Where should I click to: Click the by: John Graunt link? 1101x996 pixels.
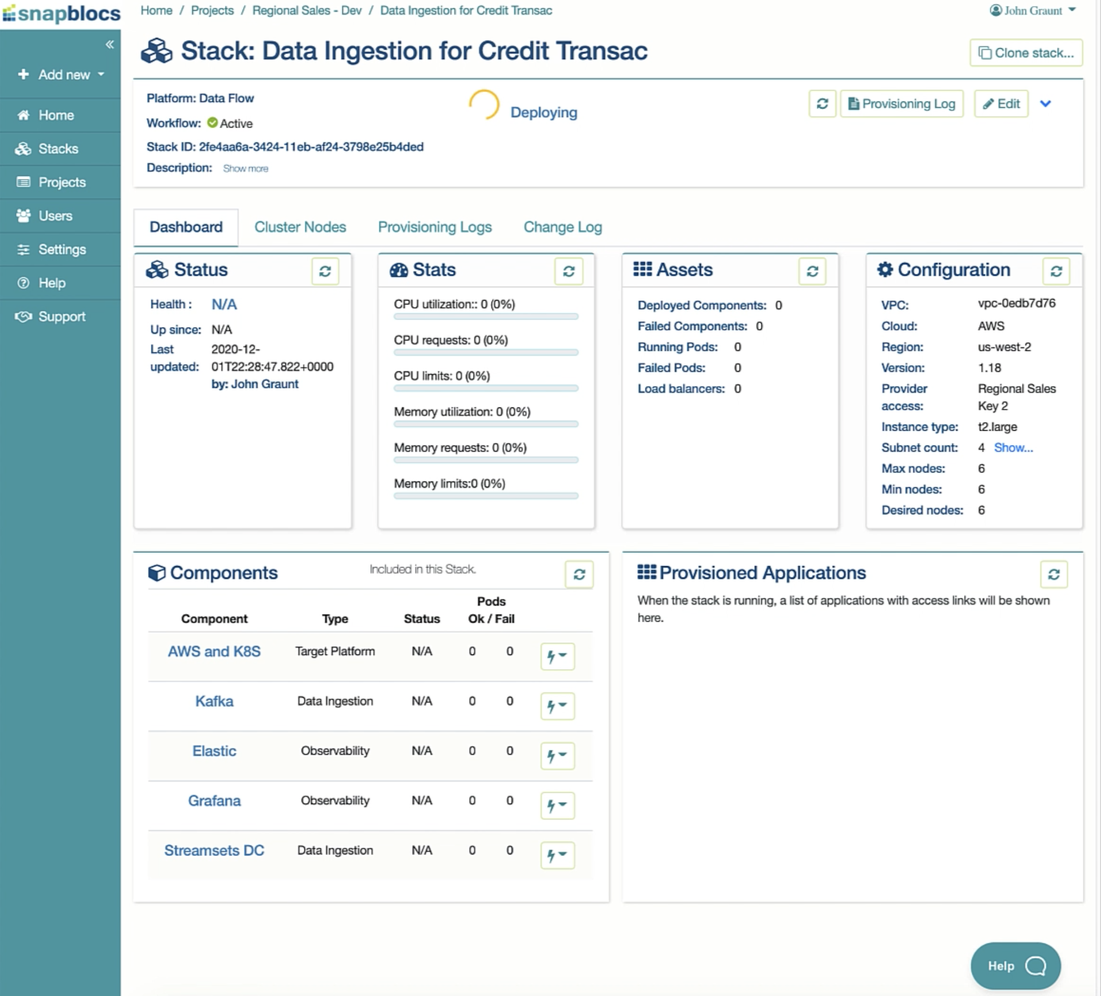pos(255,384)
